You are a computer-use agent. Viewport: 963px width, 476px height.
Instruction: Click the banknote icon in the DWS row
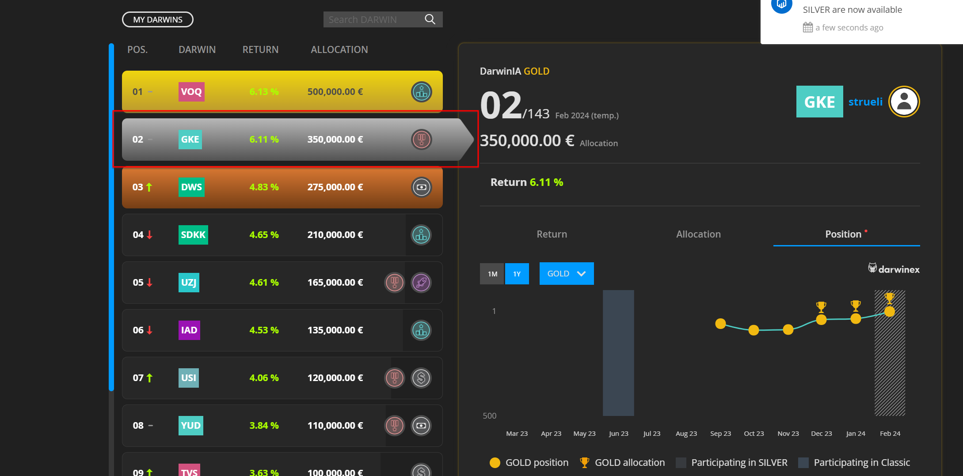422,187
